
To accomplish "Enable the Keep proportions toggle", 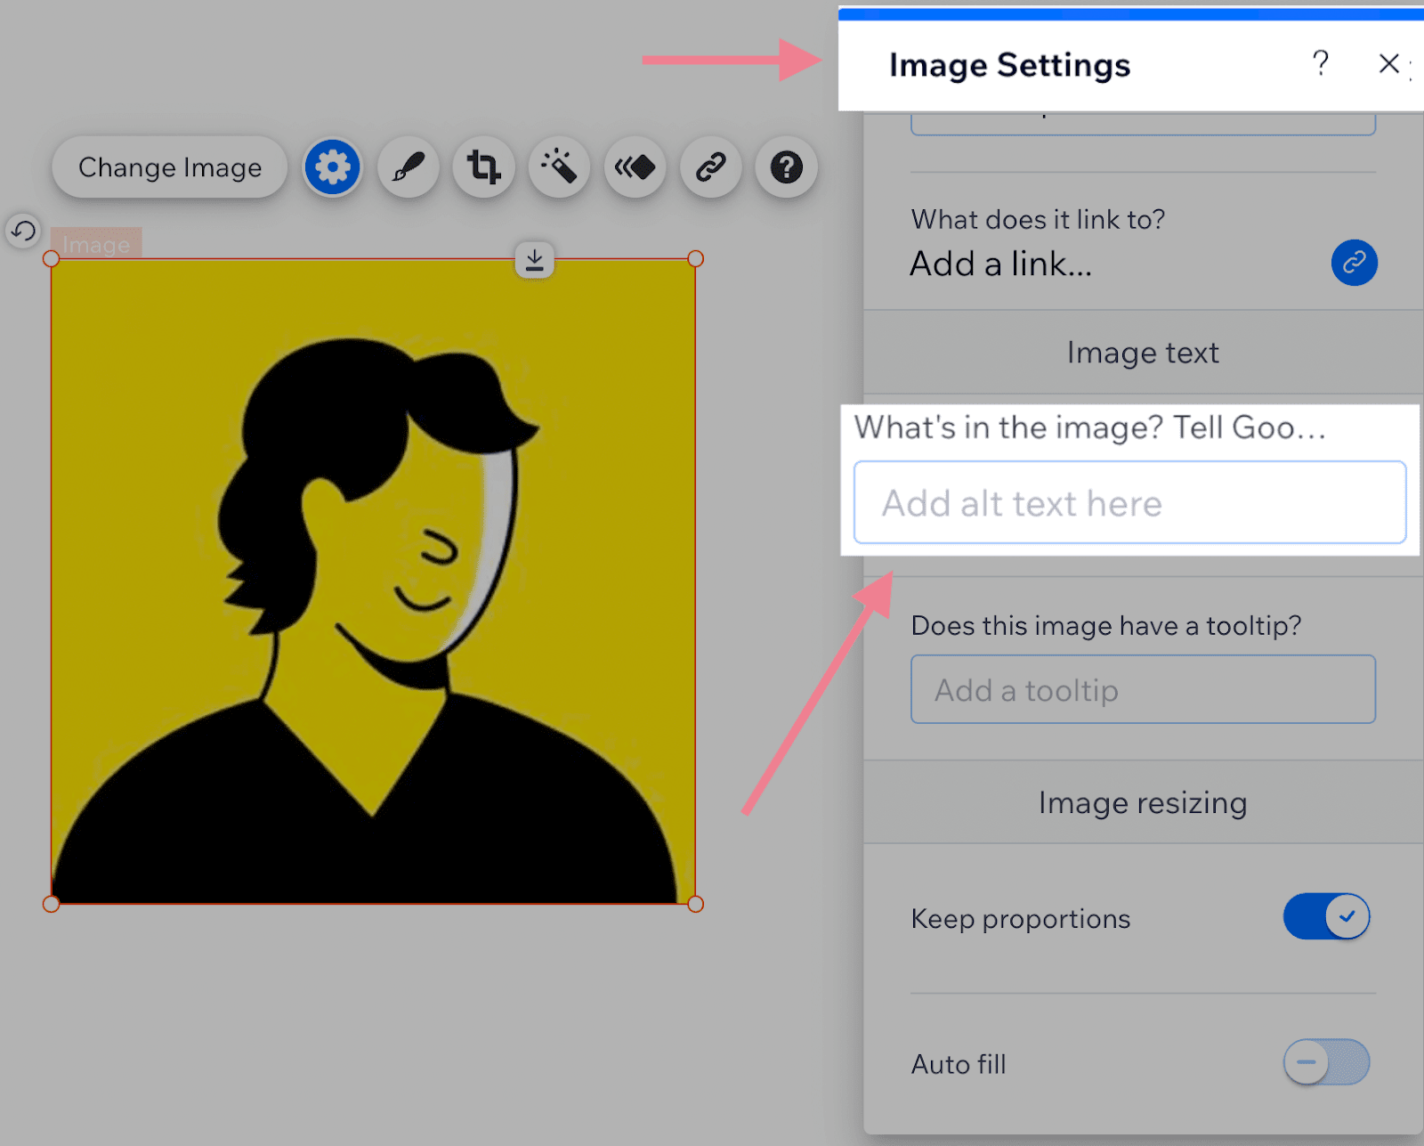I will click(x=1325, y=916).
